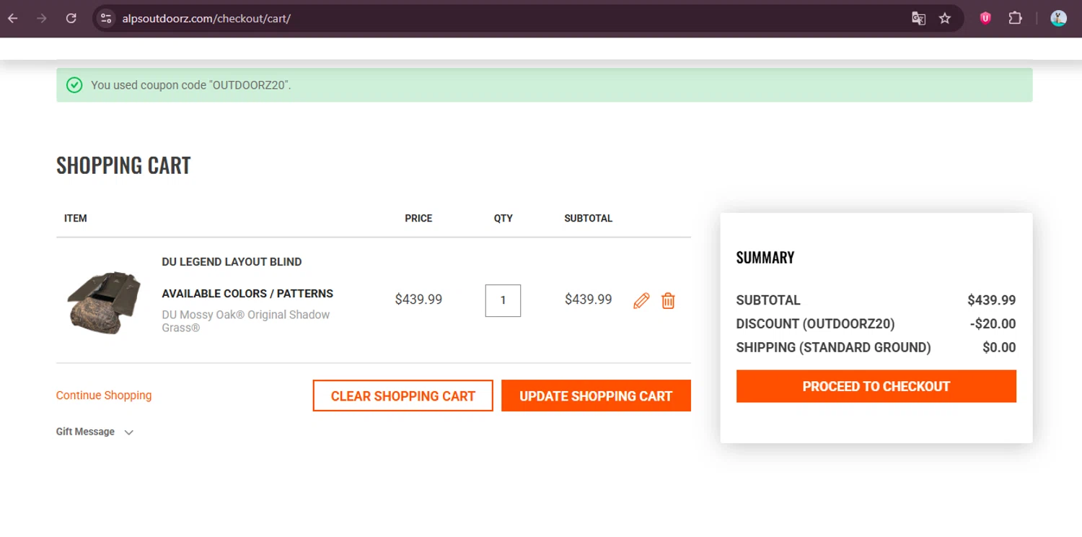
Task: Open the pink shield extension icon
Action: [x=985, y=18]
